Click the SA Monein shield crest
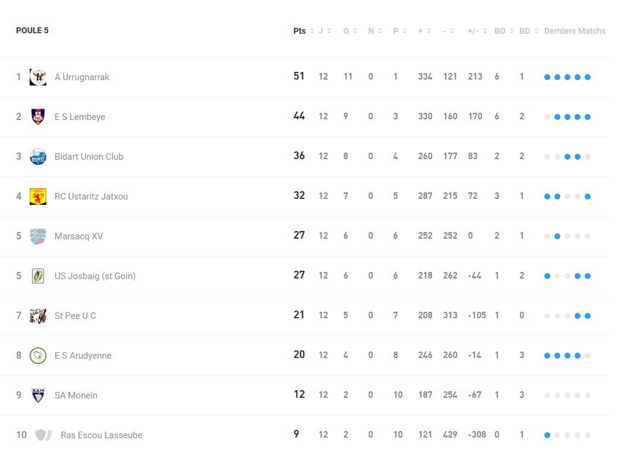The width and height of the screenshot is (628, 475). point(38,395)
